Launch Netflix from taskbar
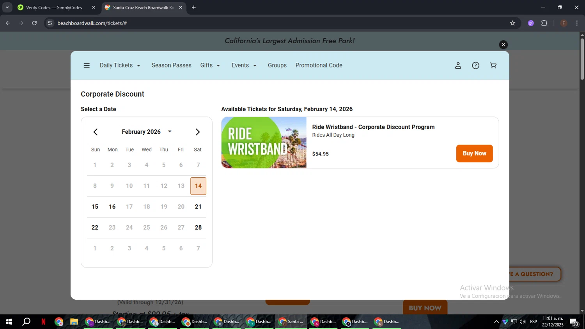 (x=43, y=322)
